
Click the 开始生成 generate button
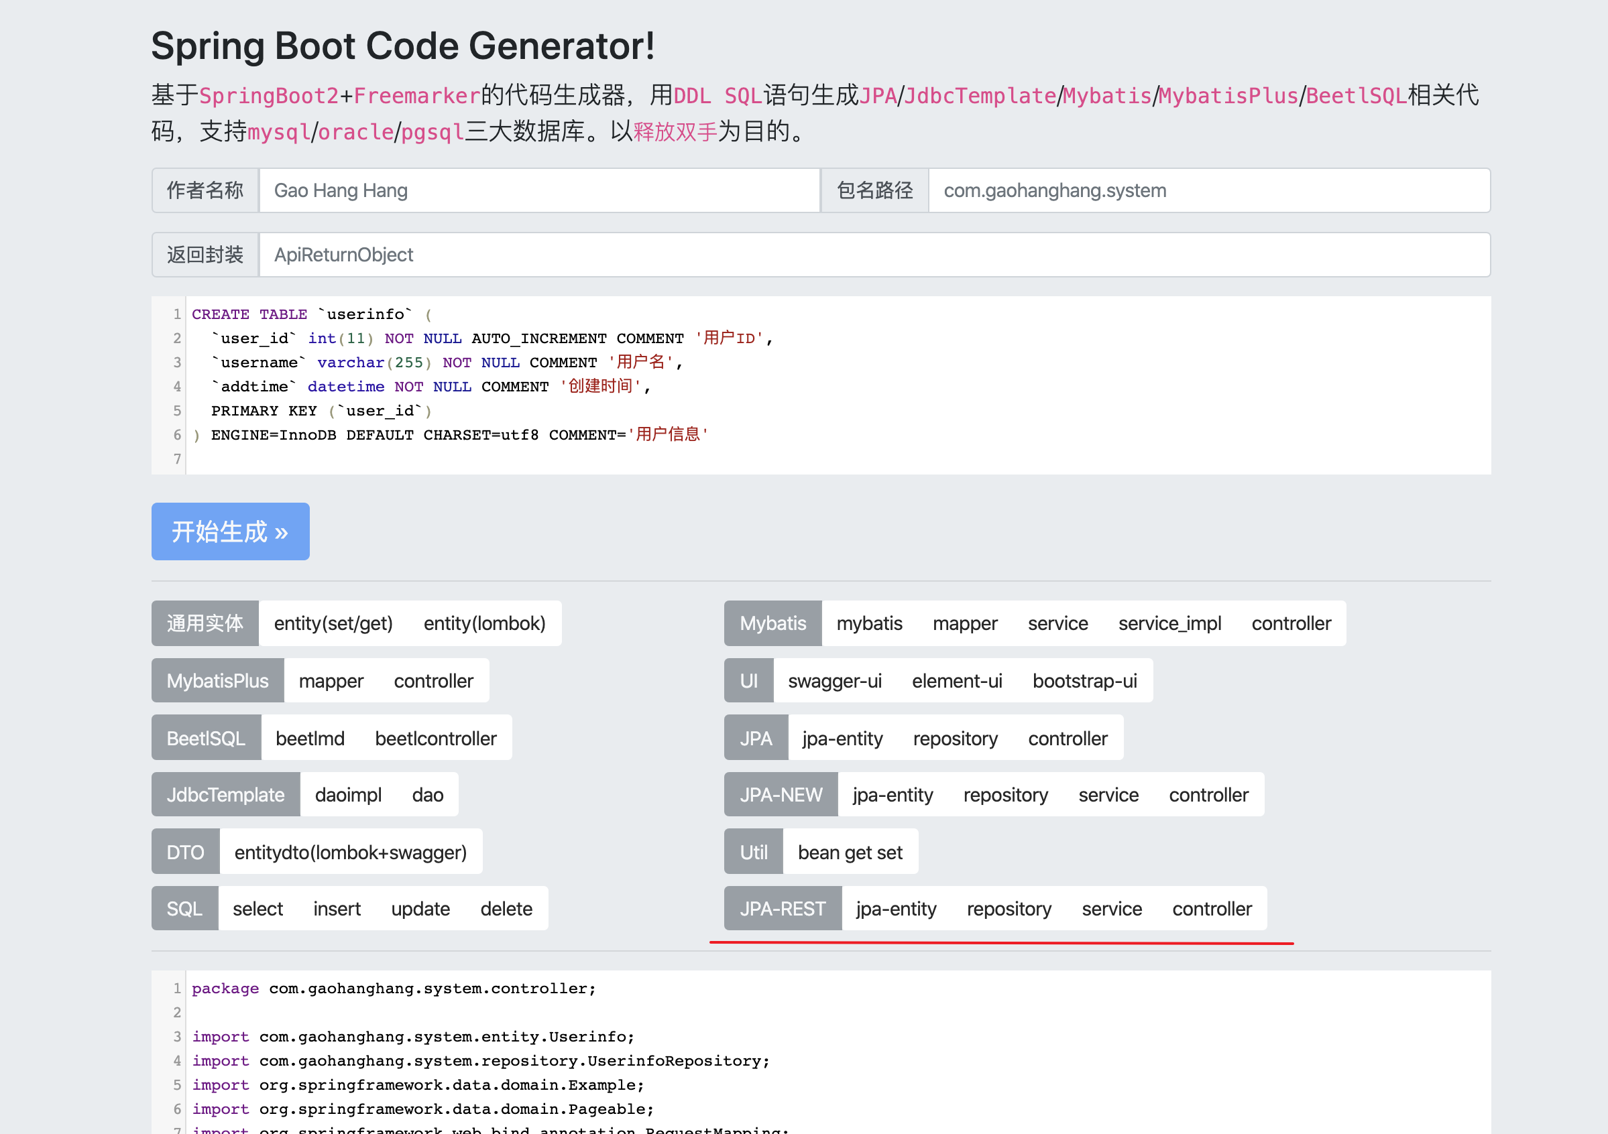[x=230, y=531]
